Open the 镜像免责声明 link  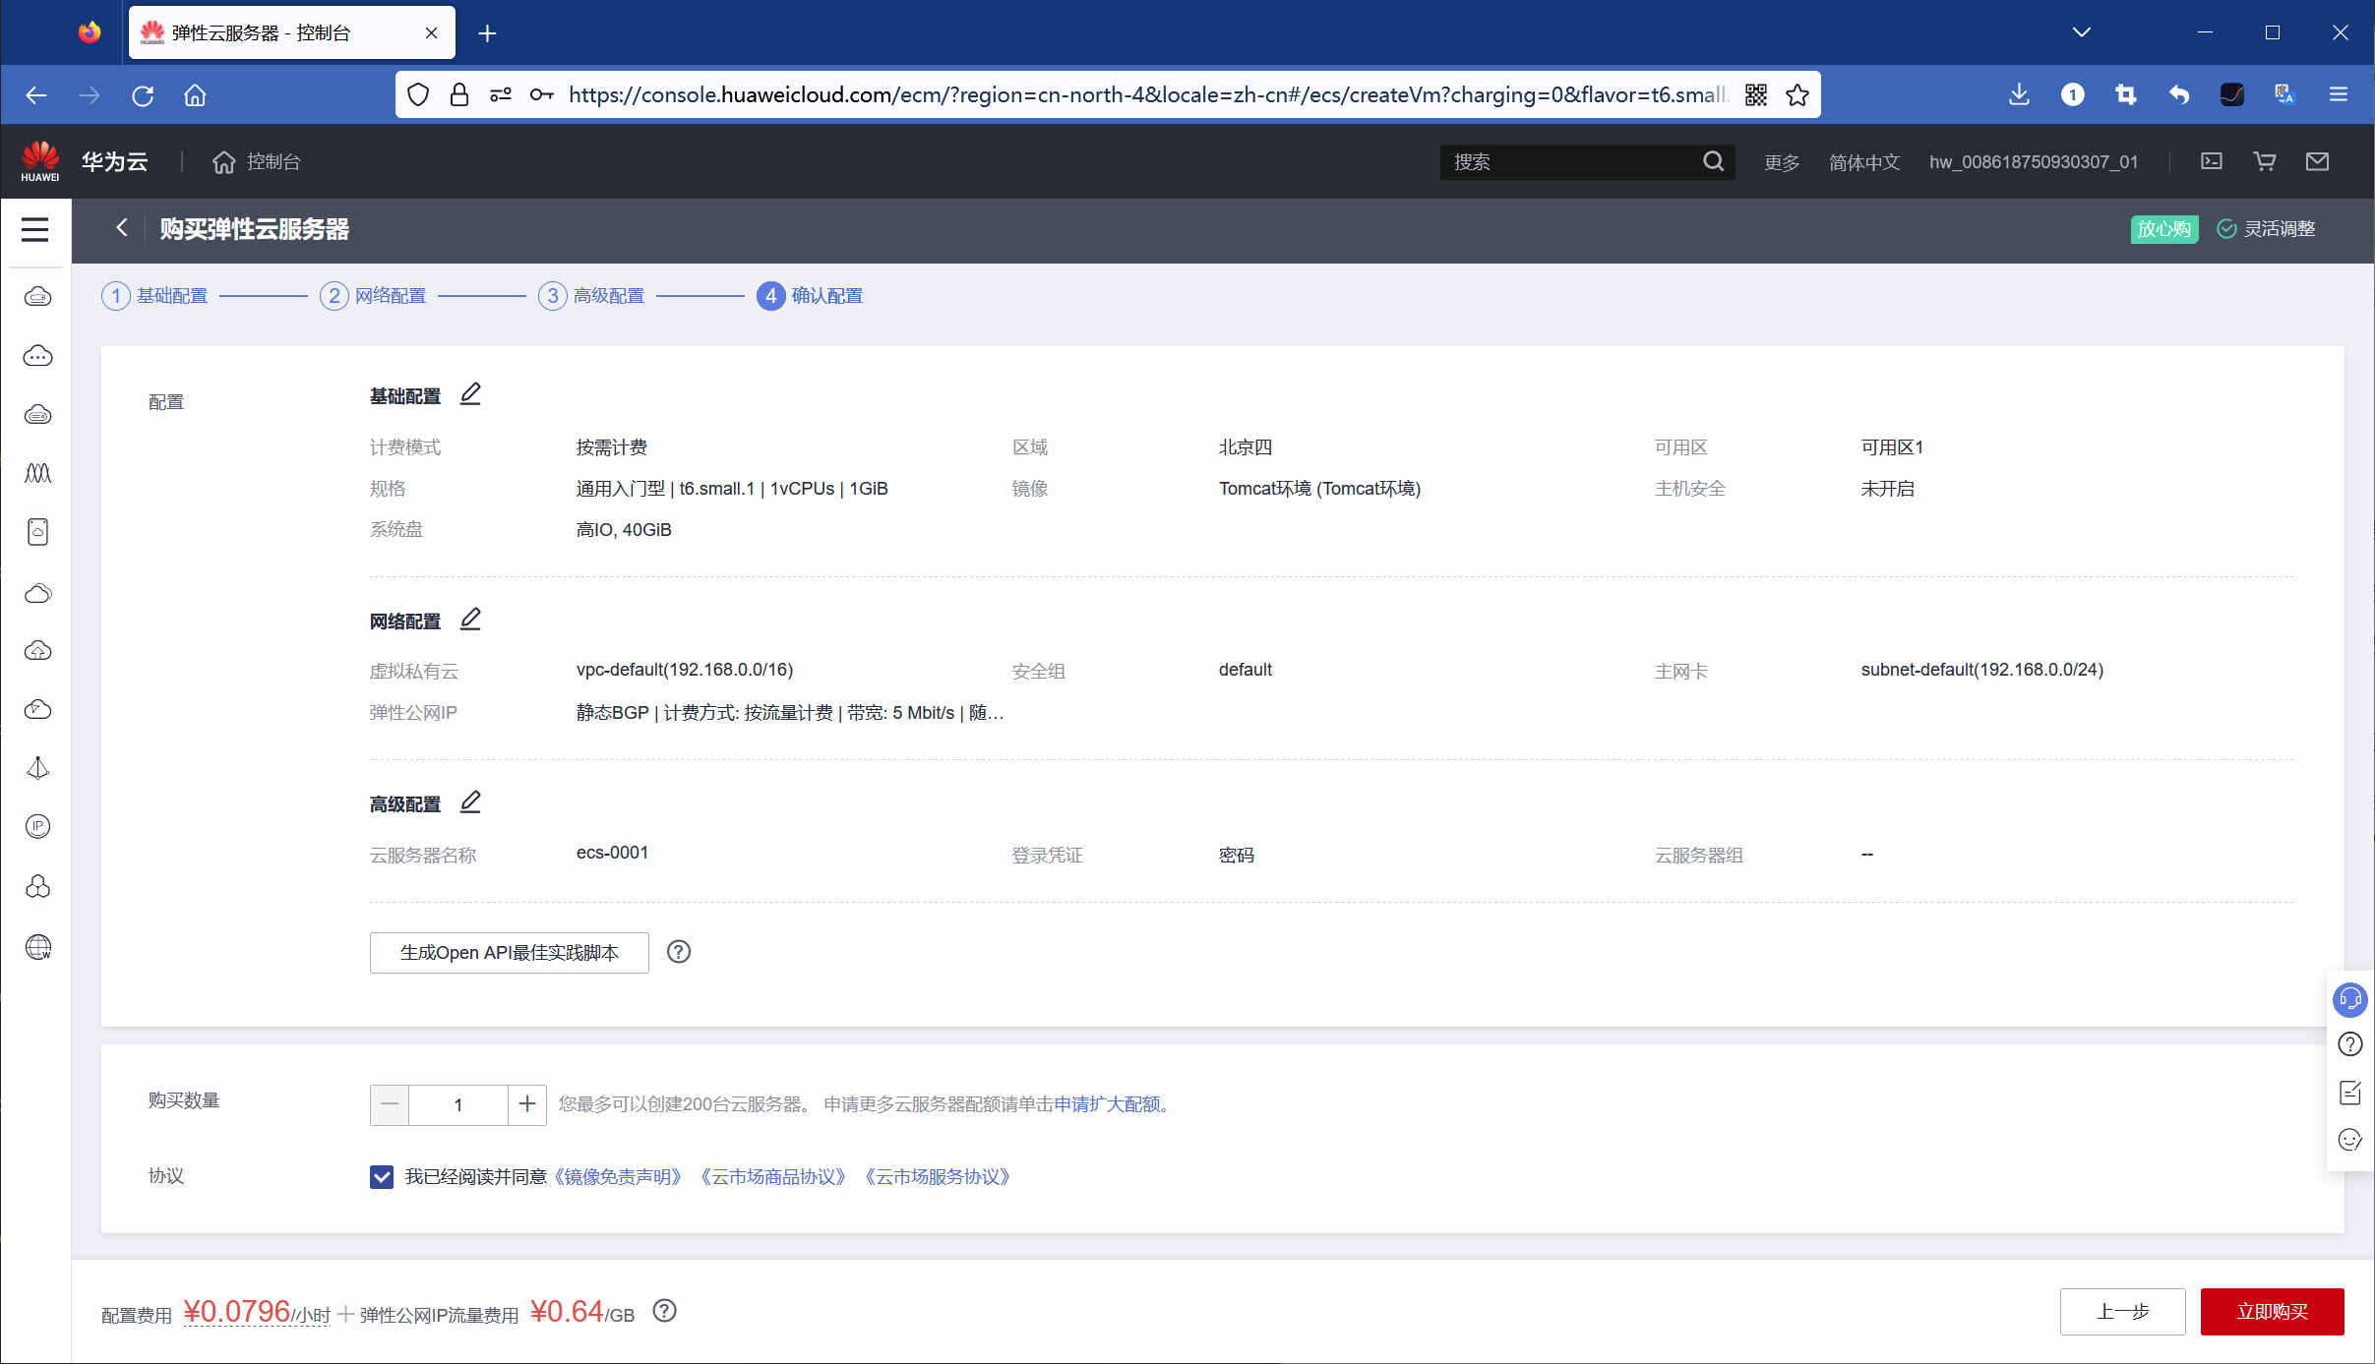pos(618,1177)
